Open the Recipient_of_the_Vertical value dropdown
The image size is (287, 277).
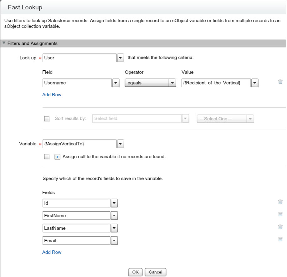[x=255, y=83]
